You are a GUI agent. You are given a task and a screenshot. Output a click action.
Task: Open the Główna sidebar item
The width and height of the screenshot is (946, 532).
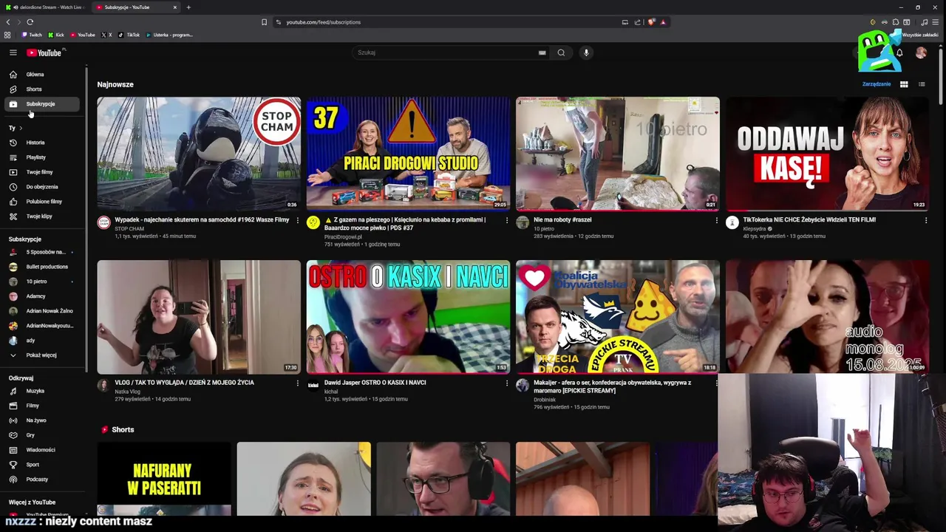(x=43, y=75)
